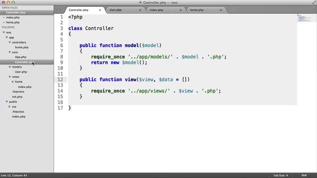Close the home.php tab
This screenshot has height=178, width=317.
(x=221, y=10)
